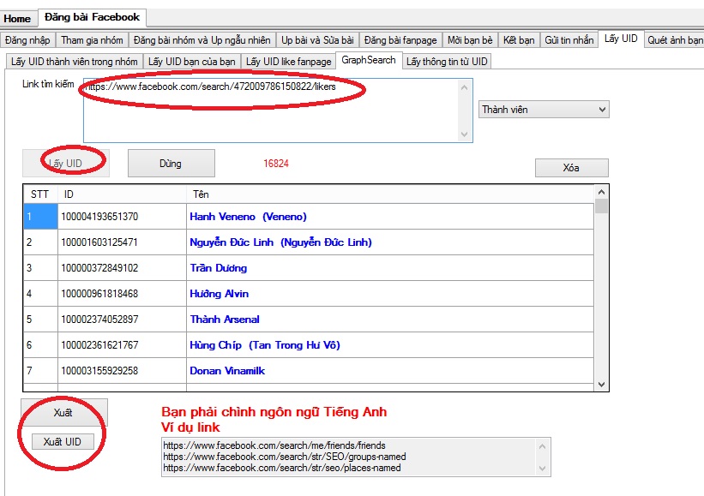Select ID cell 100002361621767
The width and height of the screenshot is (704, 496).
point(122,345)
